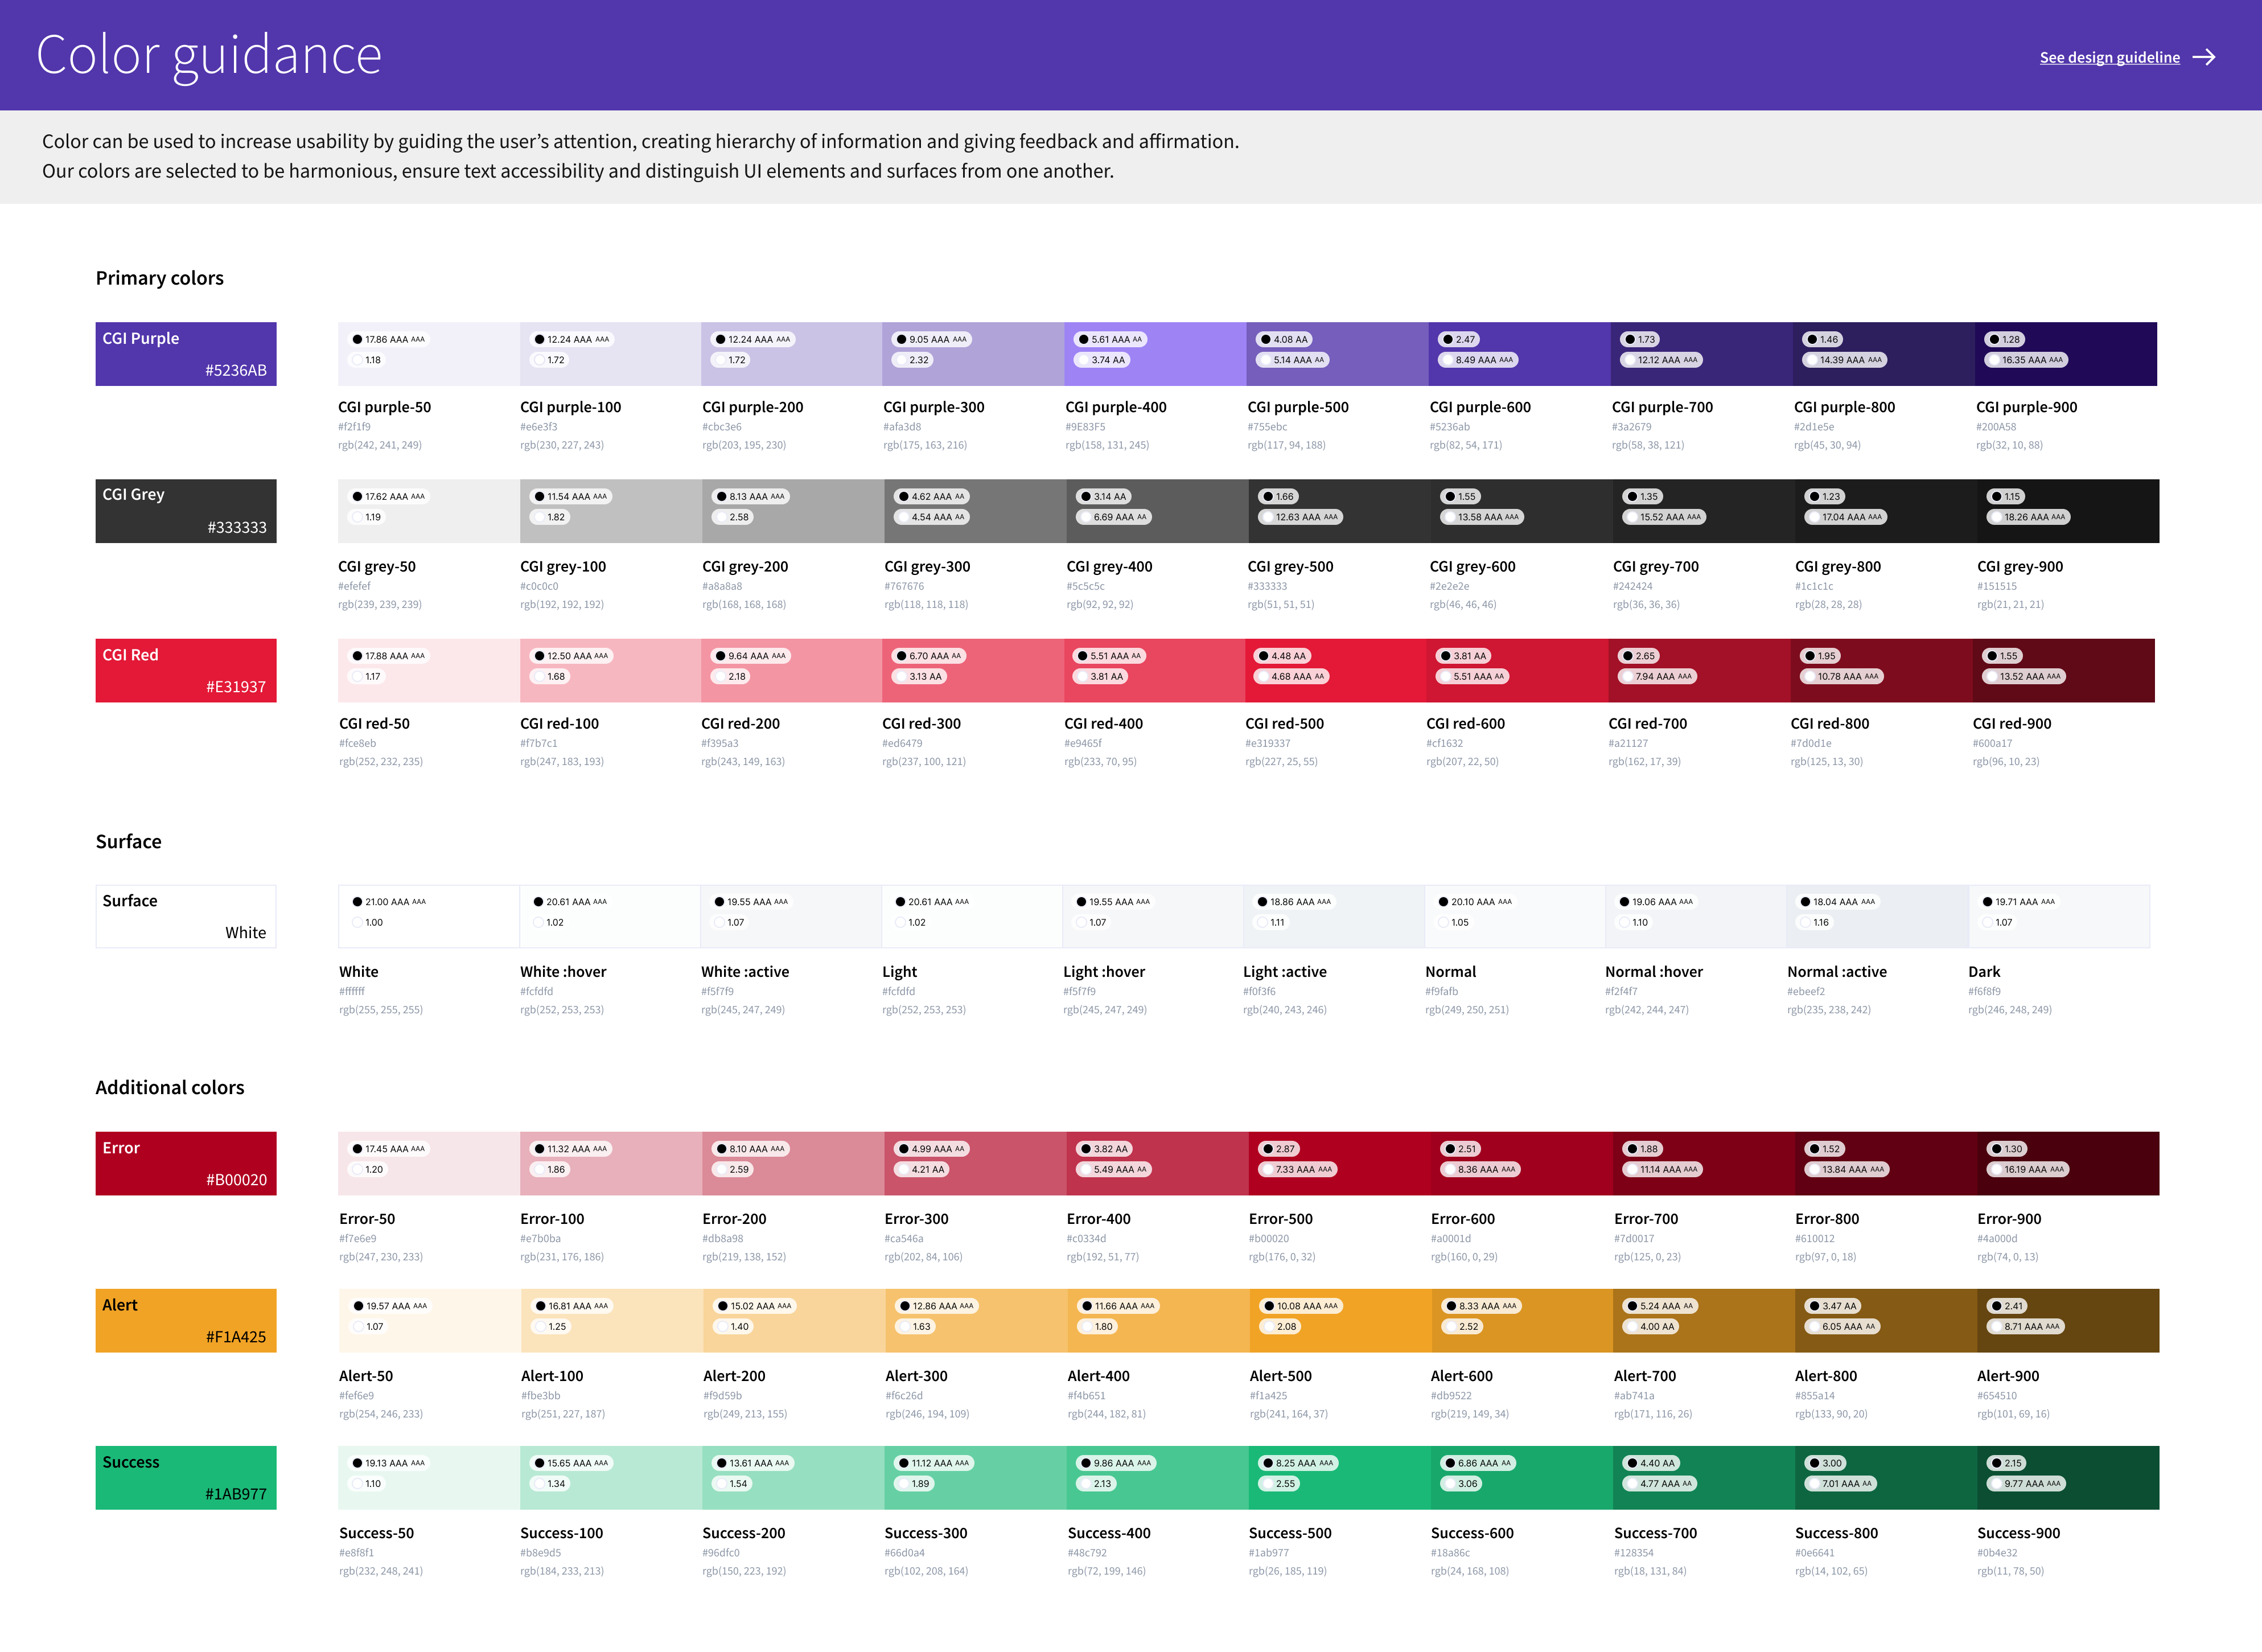2262x1652 pixels.
Task: Click the 4.00 AA badge on Alert-700
Action: point(1651,1327)
